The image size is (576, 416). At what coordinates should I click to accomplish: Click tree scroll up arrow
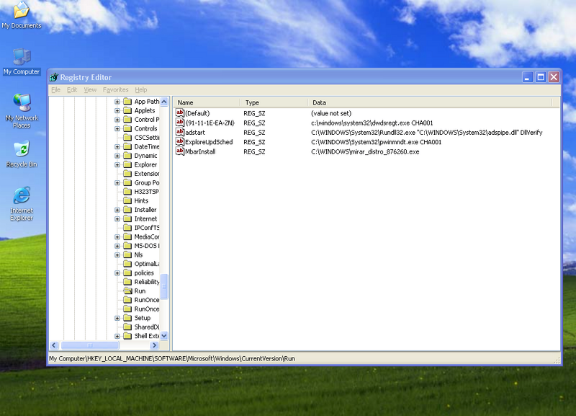click(164, 102)
